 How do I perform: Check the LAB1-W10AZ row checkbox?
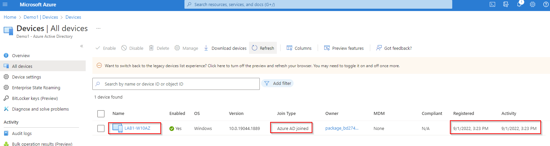pyautogui.click(x=101, y=128)
